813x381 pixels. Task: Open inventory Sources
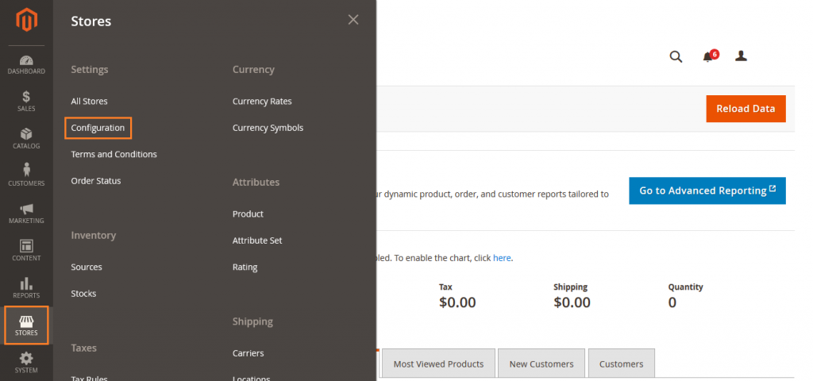[x=87, y=267]
